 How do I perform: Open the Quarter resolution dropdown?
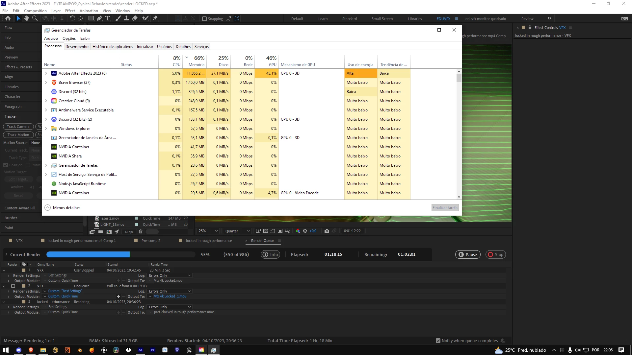point(237,231)
